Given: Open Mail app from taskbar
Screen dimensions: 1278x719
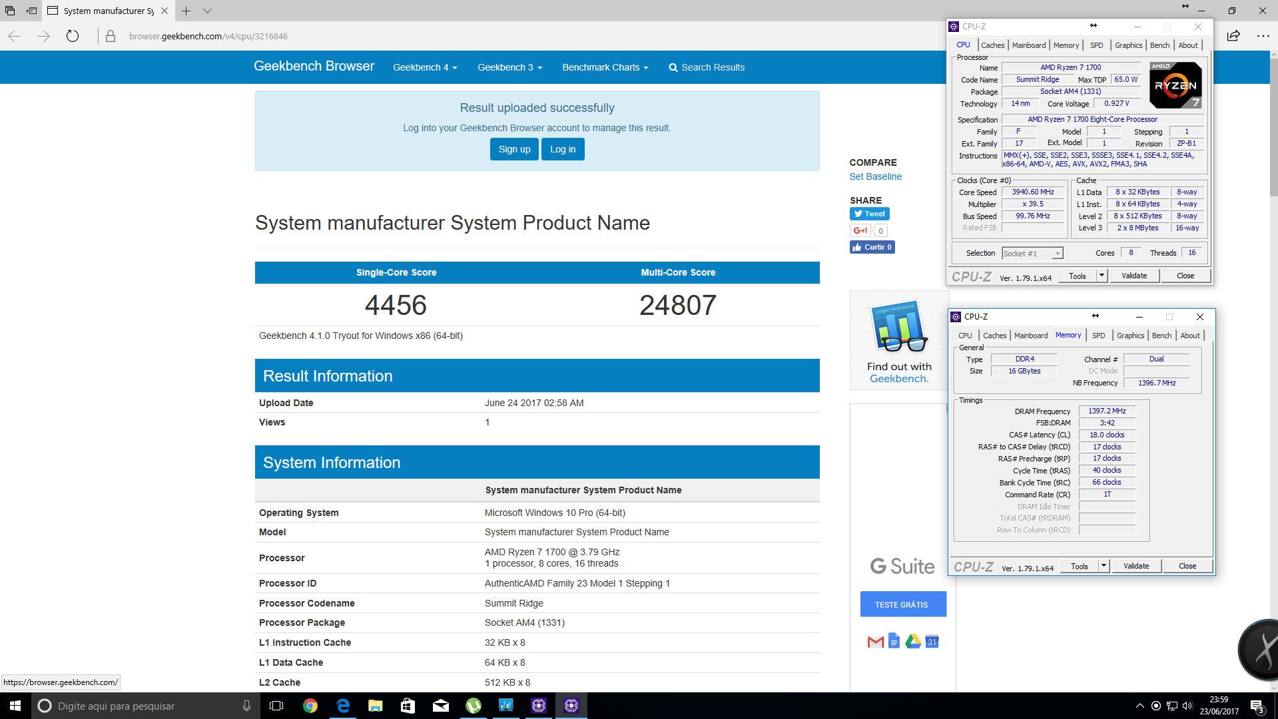Looking at the screenshot, I should [441, 706].
